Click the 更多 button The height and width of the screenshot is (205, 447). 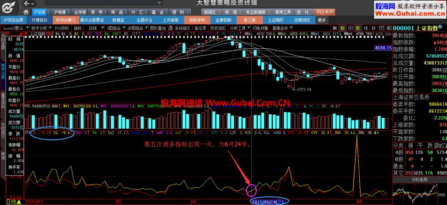click(x=322, y=20)
